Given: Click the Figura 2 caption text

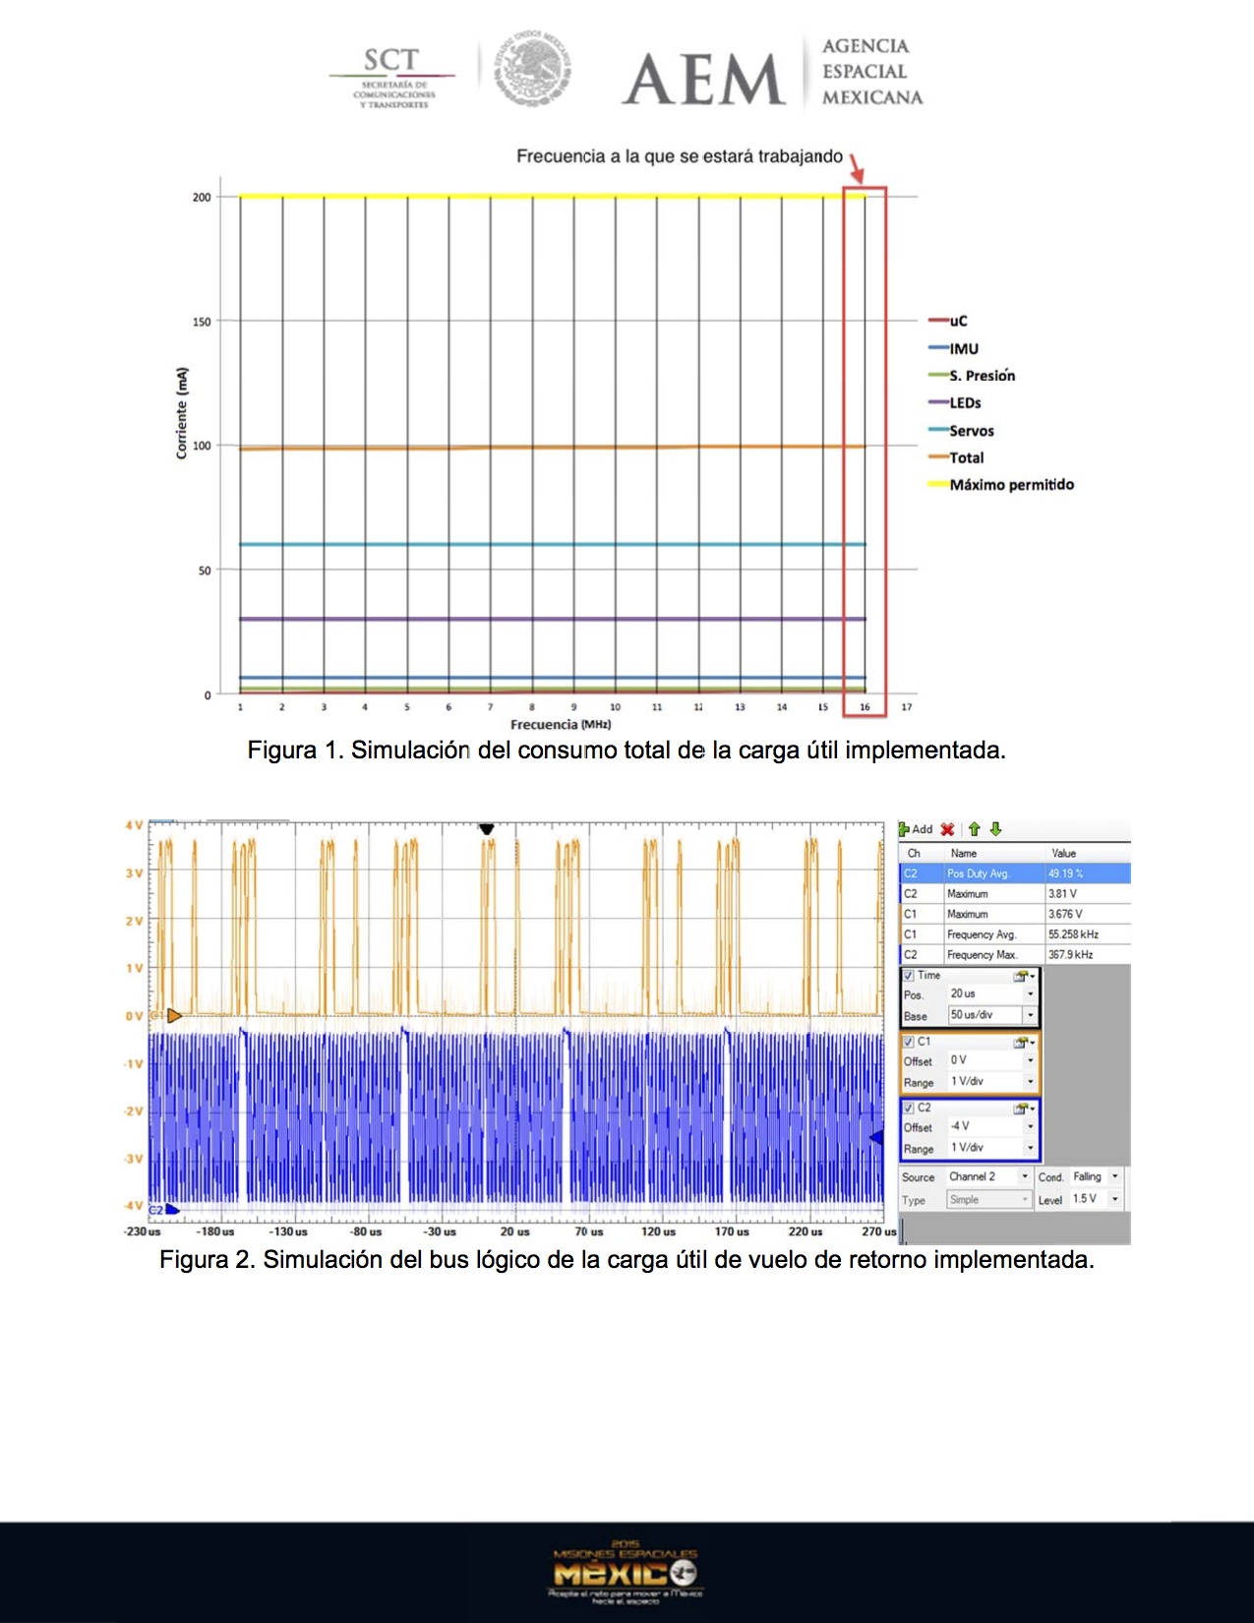Looking at the screenshot, I should pyautogui.click(x=627, y=1260).
